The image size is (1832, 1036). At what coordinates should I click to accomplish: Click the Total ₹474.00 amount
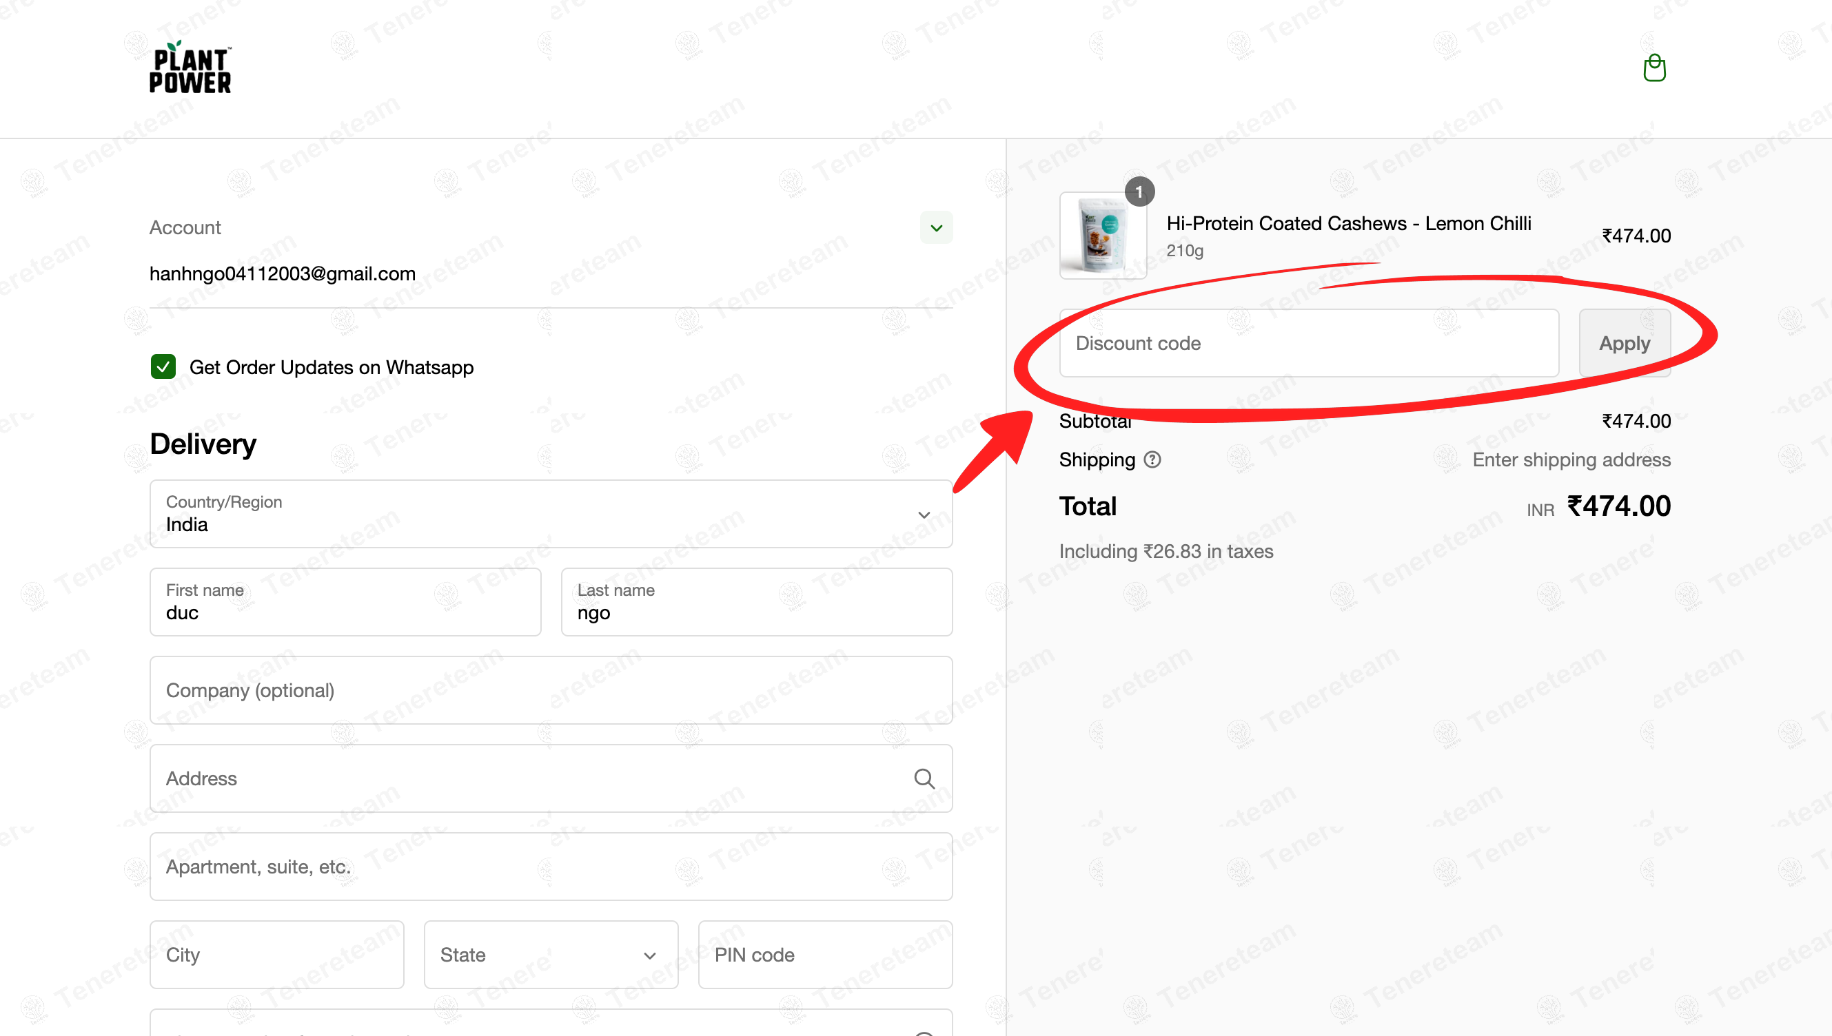click(x=1618, y=506)
